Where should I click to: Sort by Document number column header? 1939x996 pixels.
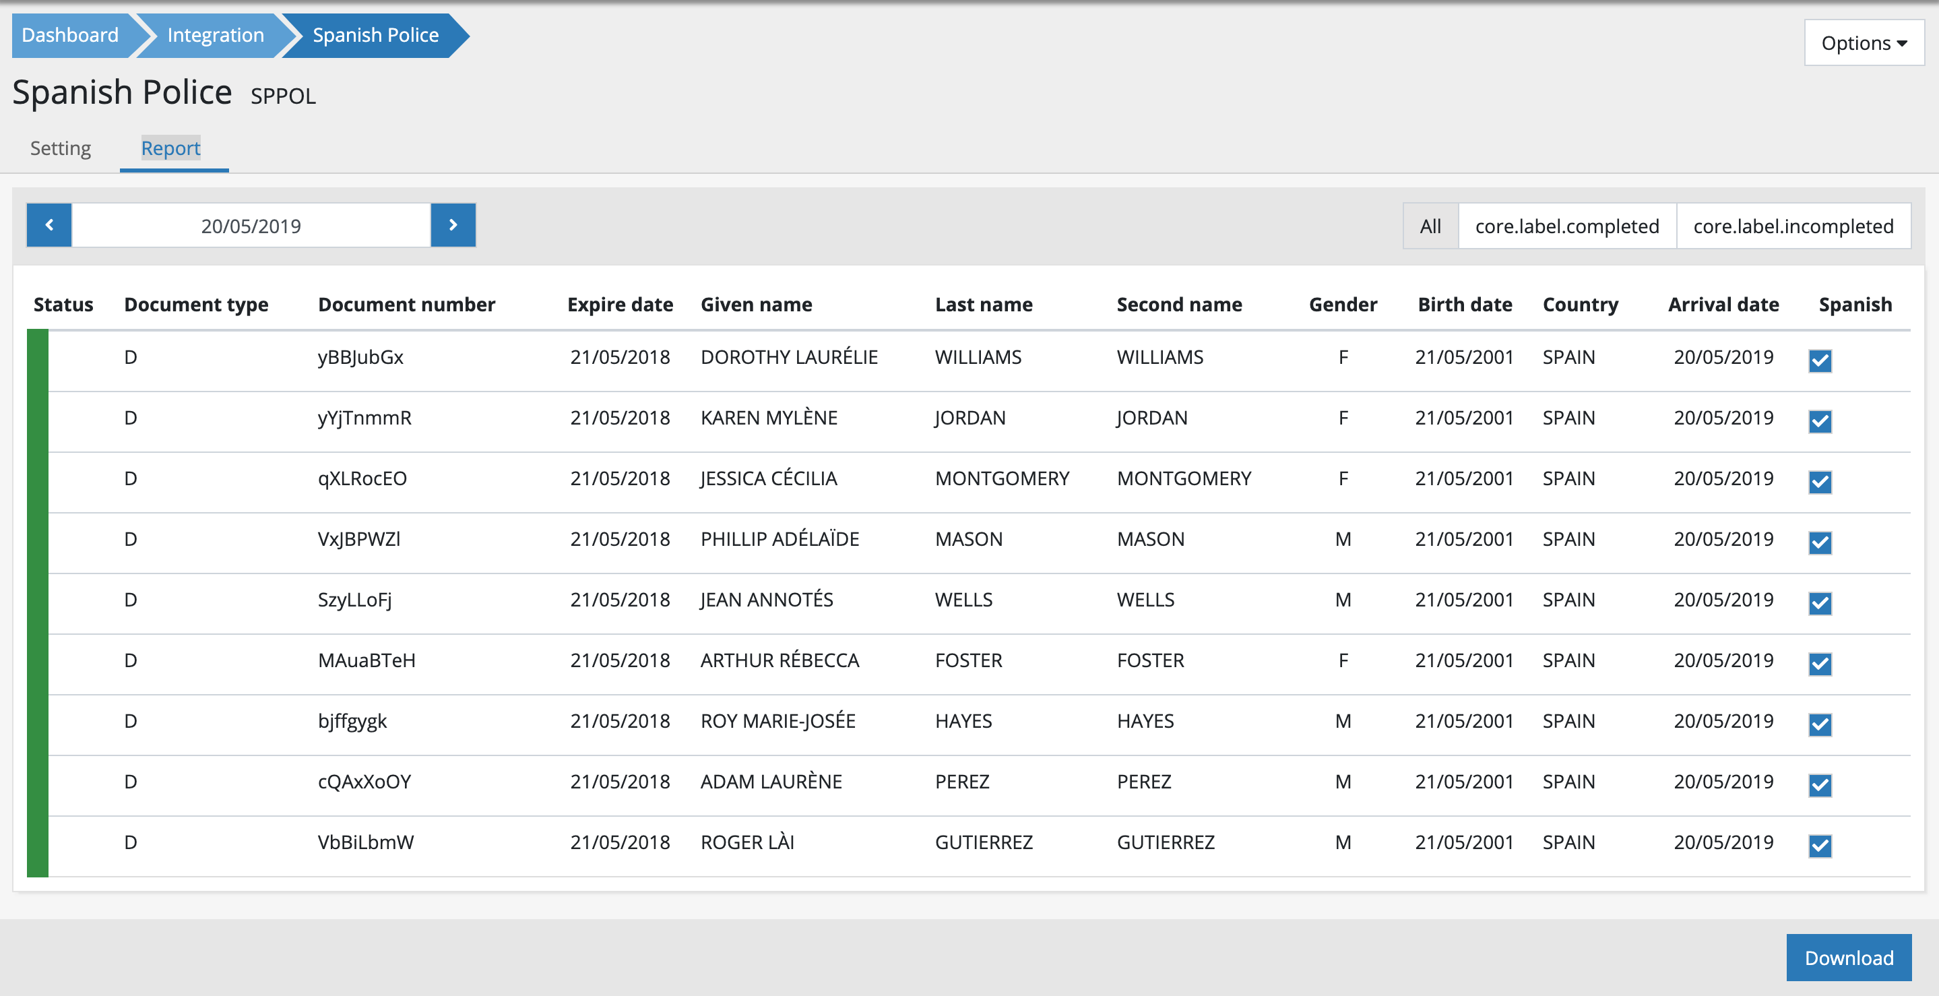[x=406, y=304]
